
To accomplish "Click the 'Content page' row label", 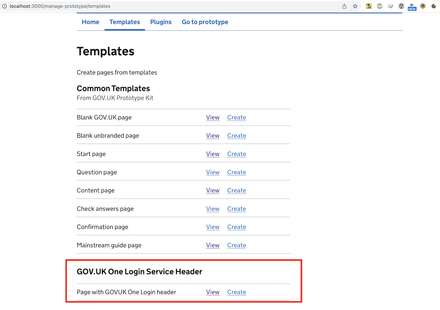I will click(x=96, y=190).
